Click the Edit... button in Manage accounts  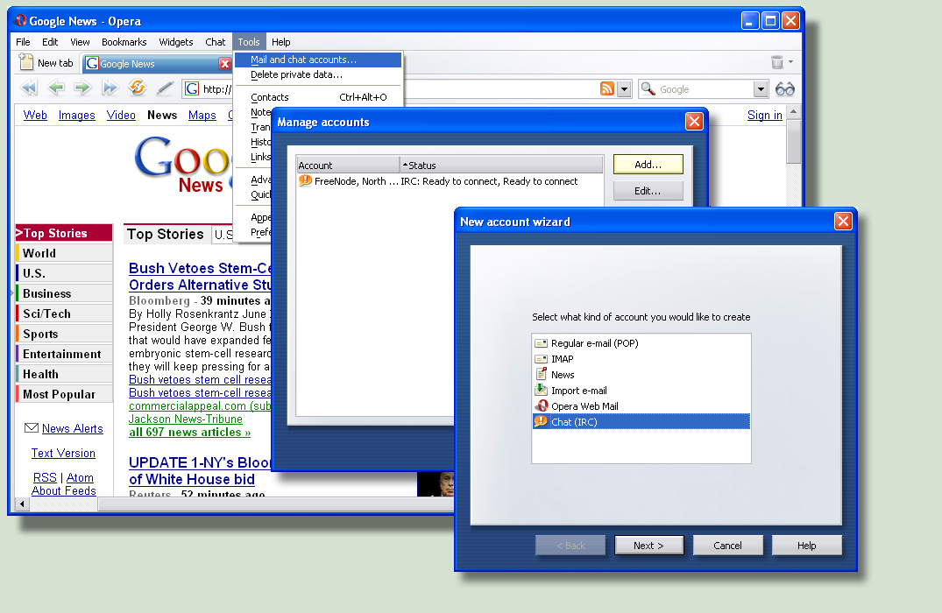pos(648,190)
